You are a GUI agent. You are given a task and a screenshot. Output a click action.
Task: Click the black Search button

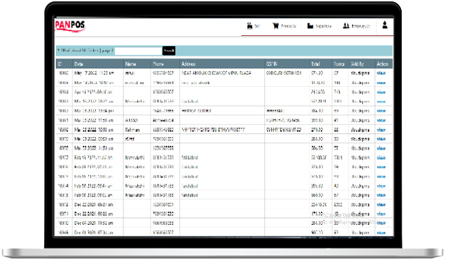(168, 51)
